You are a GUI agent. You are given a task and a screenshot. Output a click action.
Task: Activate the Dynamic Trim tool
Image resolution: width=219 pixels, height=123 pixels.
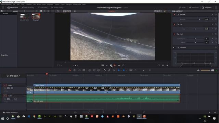pyautogui.click(x=79, y=70)
